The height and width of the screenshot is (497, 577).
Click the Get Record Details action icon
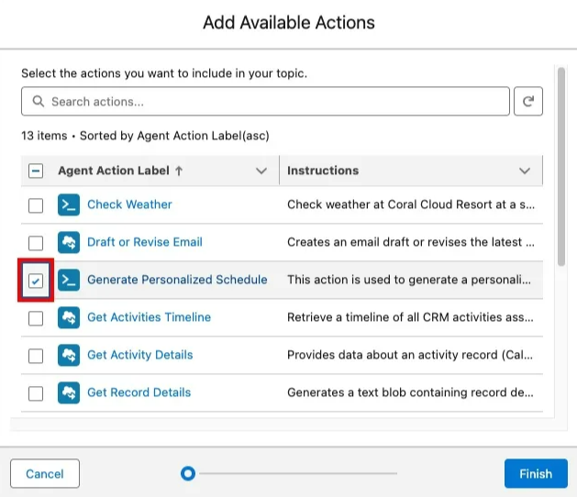[69, 392]
